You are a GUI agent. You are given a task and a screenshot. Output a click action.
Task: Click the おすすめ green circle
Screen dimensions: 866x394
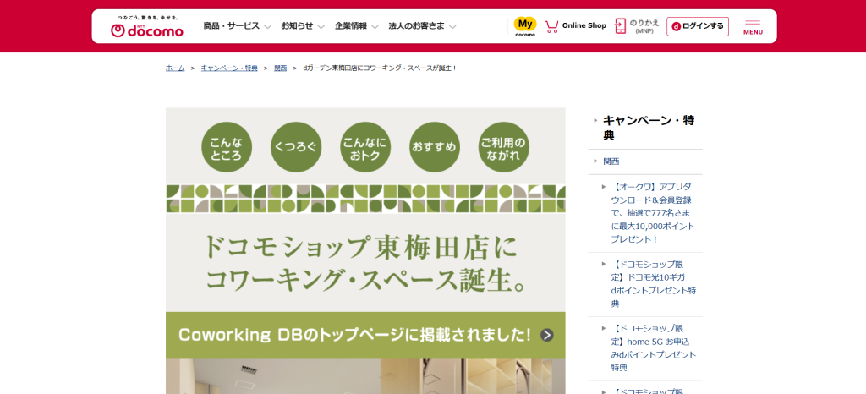(434, 147)
